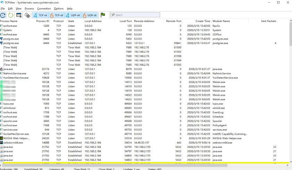Click the Refresh now toolbar icon
The image size is (292, 170).
(3, 15)
